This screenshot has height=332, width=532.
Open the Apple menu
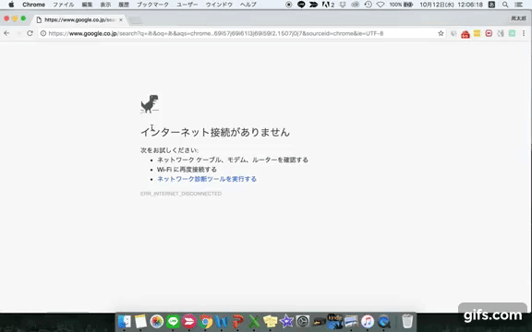pos(11,5)
